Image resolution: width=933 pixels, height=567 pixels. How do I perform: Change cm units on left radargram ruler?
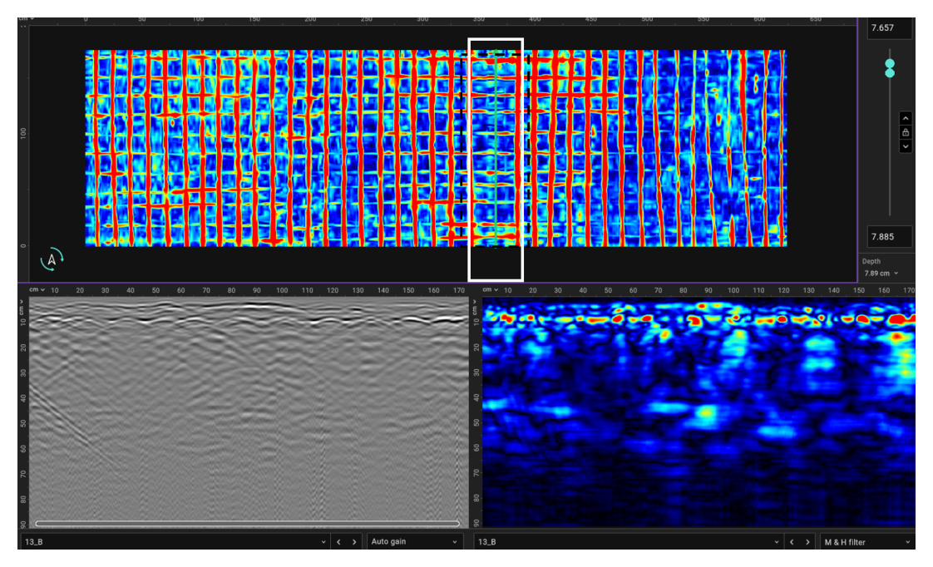(x=37, y=289)
